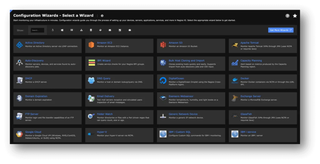This screenshot has width=320, height=164.
Task: Click the DigitalOcean logo icon
Action: 163,80
